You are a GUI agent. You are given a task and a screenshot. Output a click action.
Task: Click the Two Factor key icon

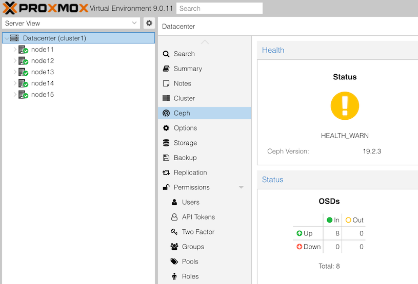click(x=174, y=232)
